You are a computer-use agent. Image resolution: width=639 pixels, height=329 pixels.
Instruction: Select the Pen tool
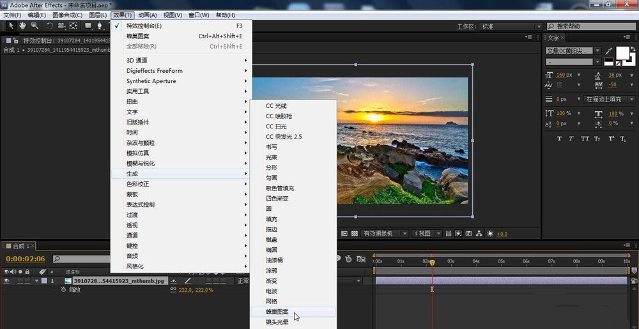(x=100, y=26)
